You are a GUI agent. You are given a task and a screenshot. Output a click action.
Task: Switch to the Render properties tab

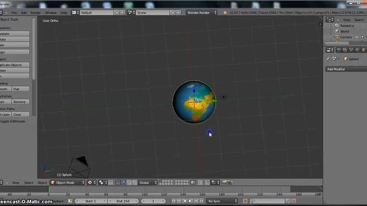pos(339,50)
